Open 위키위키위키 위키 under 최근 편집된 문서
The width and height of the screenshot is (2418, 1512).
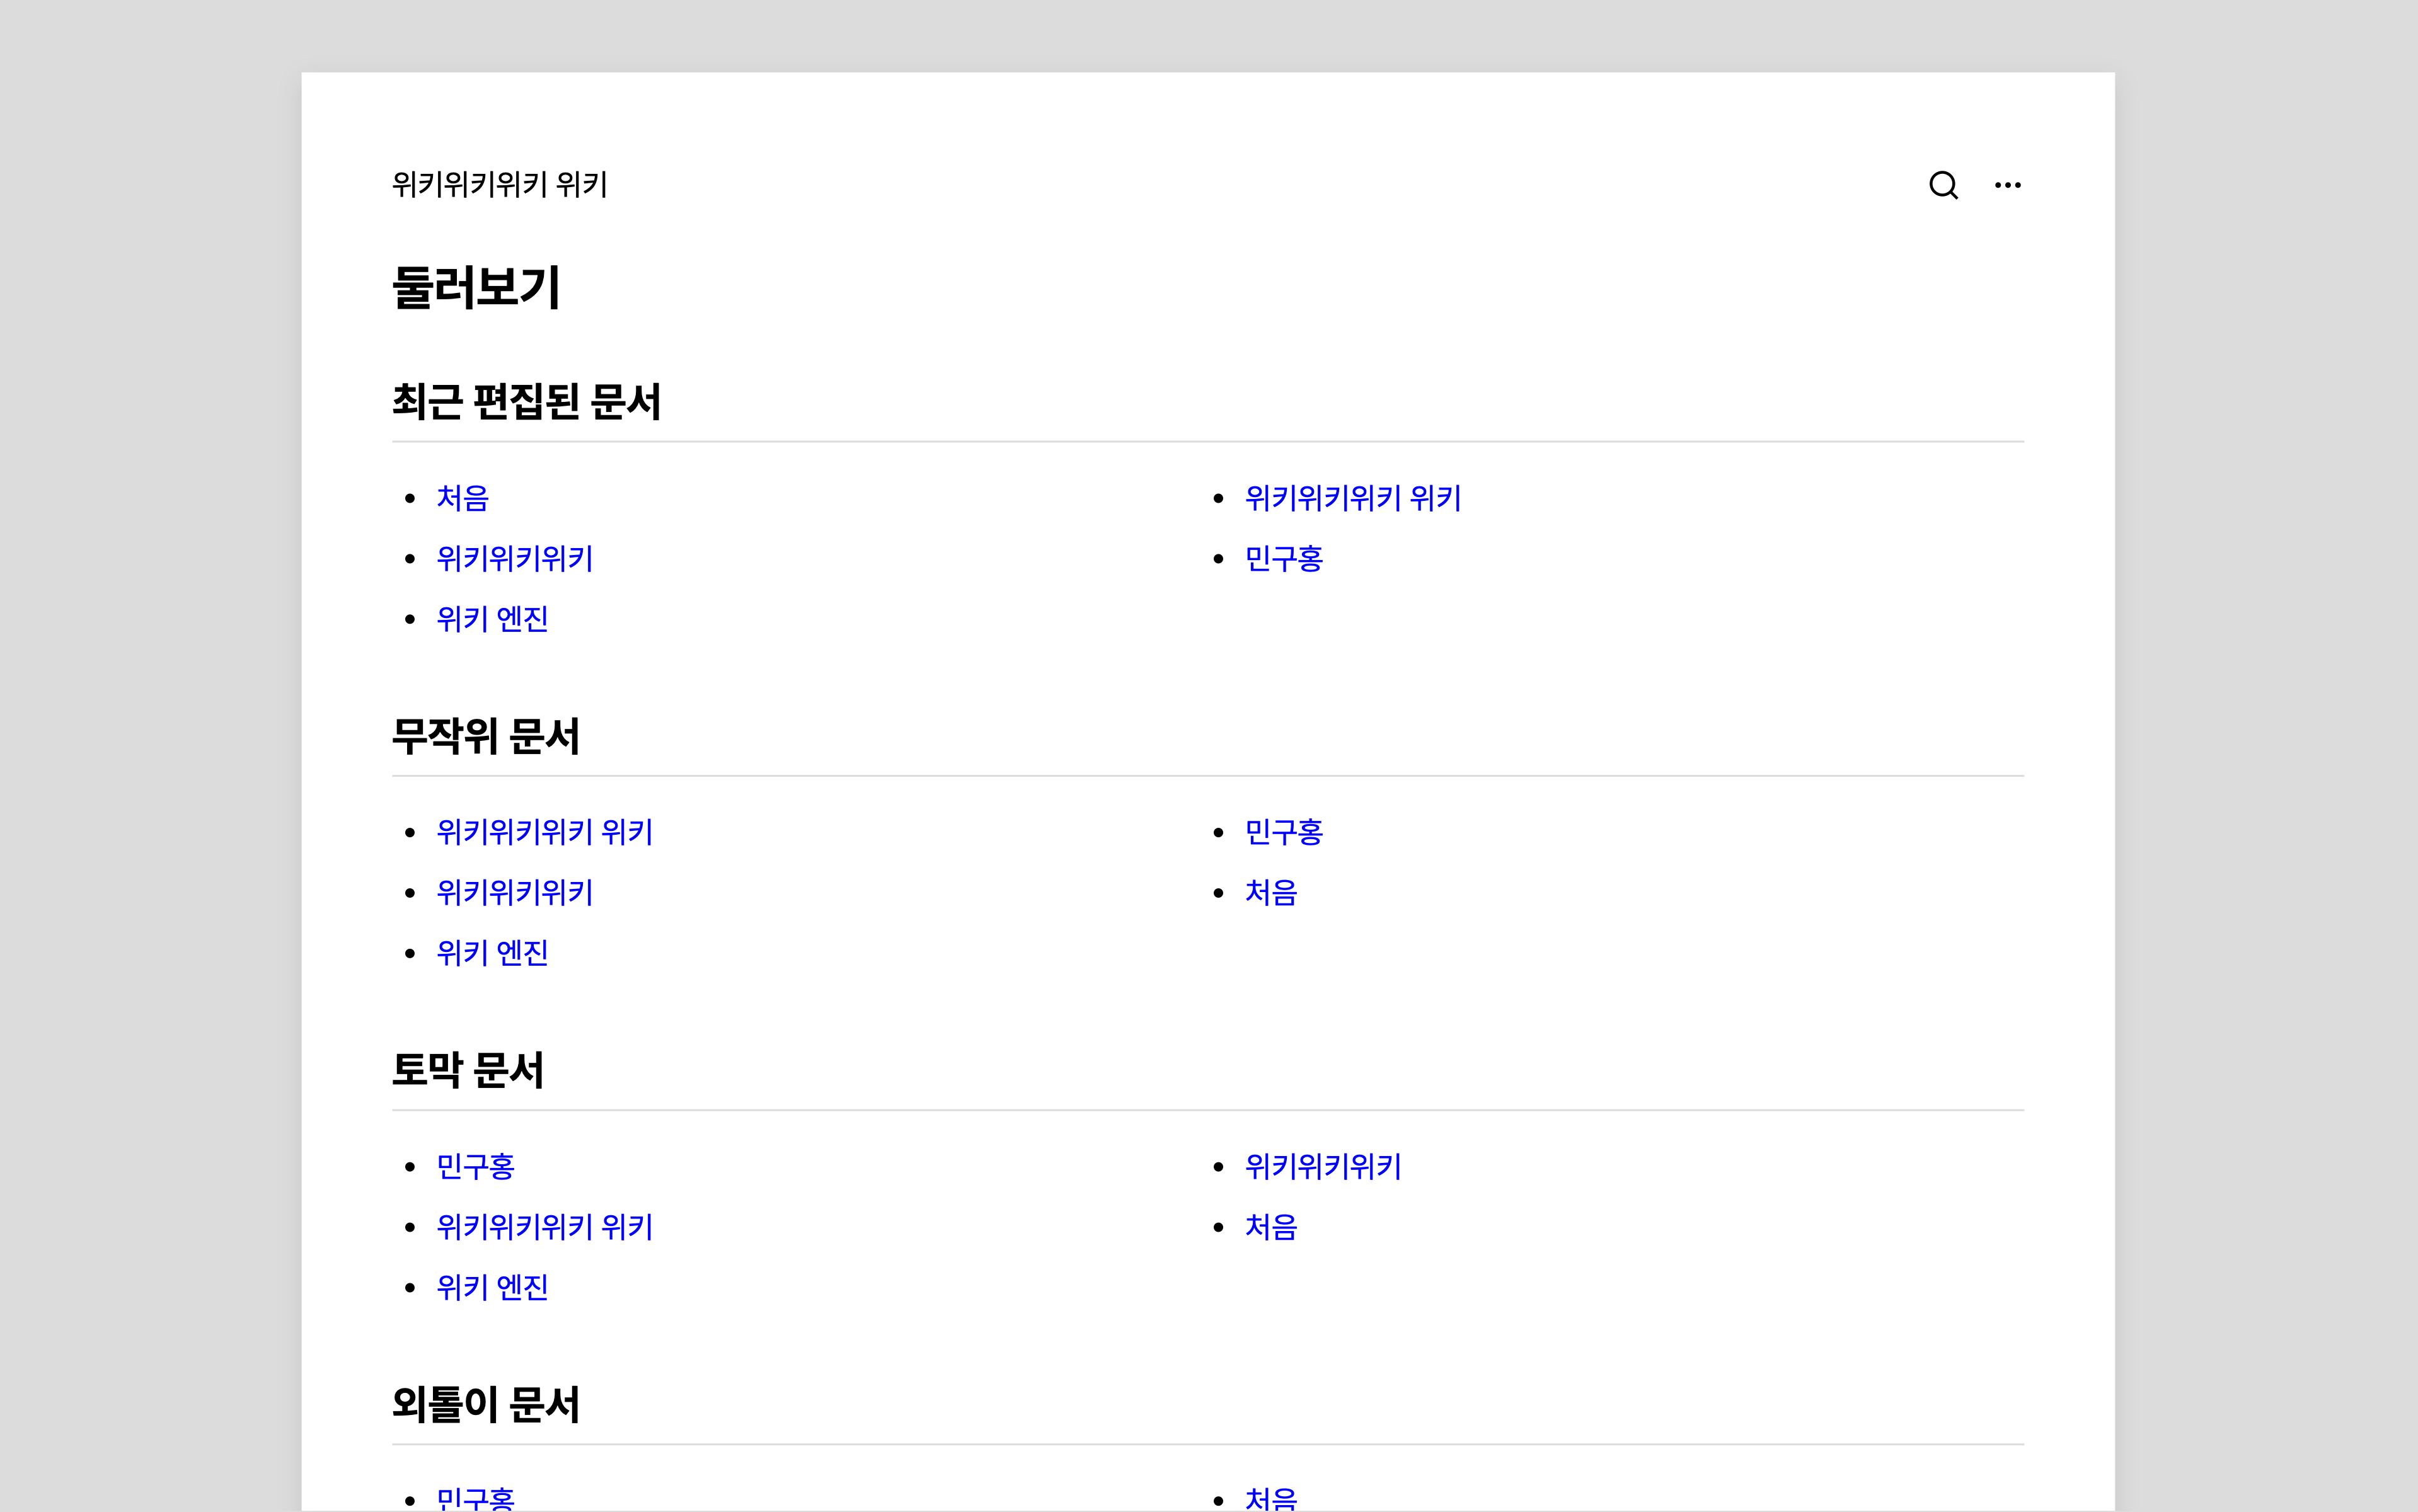point(1352,498)
